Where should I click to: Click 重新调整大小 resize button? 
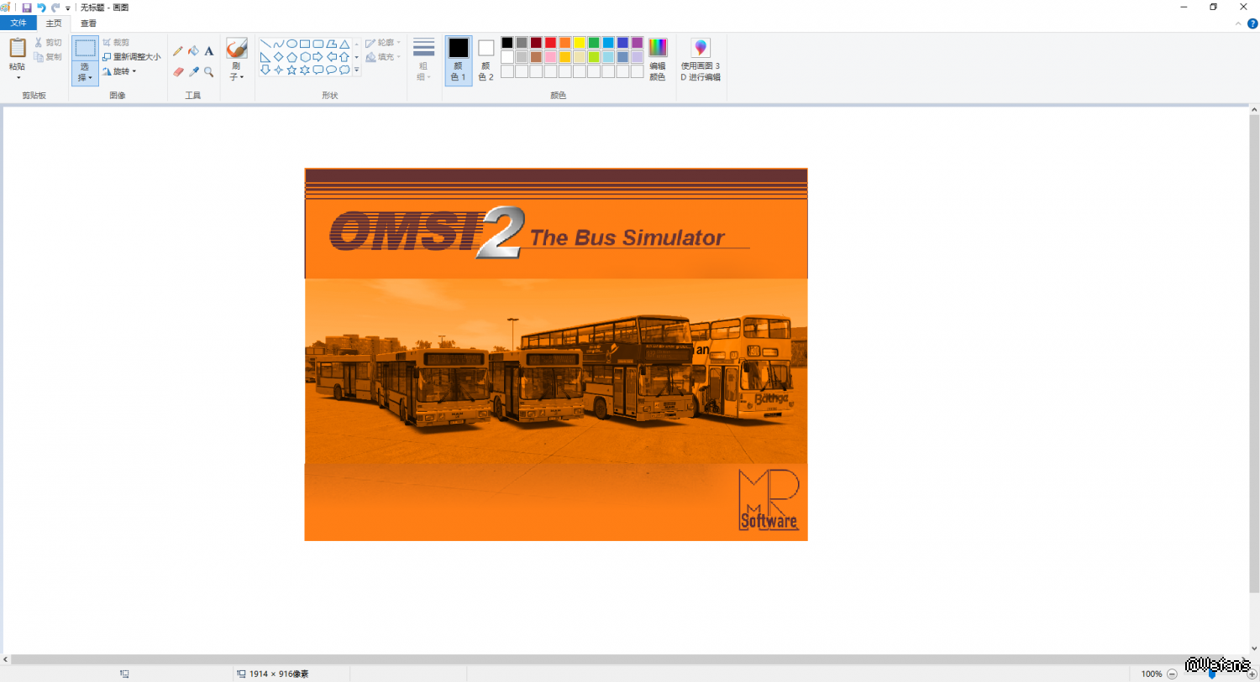click(x=132, y=57)
